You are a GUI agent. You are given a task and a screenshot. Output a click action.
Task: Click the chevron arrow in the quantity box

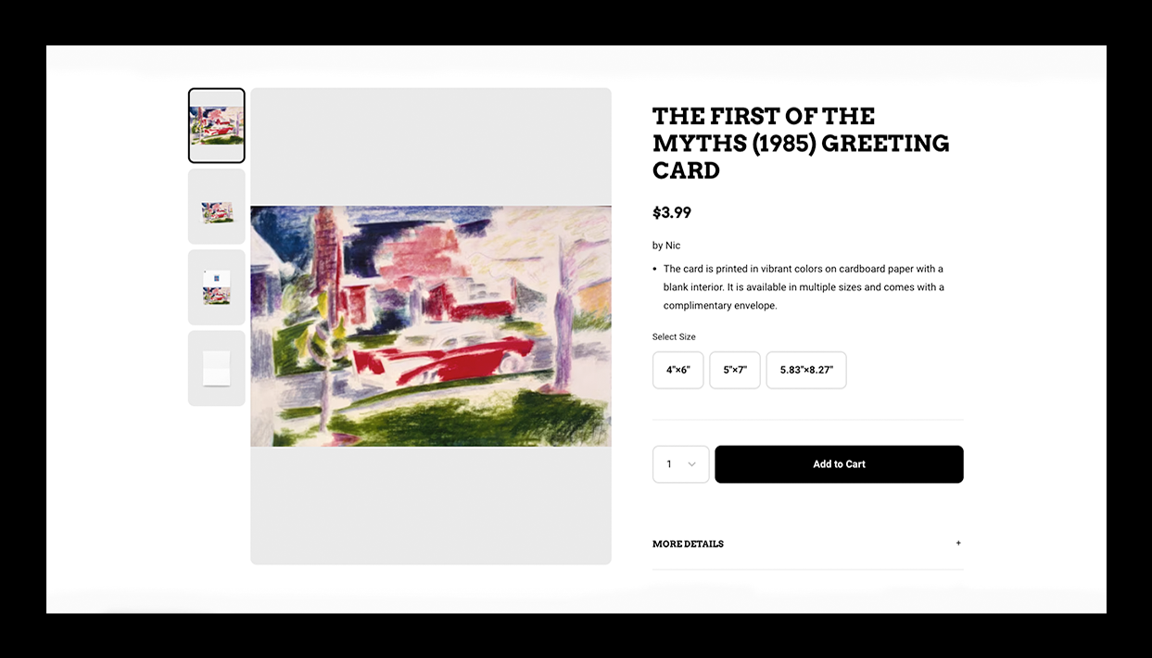pyautogui.click(x=691, y=464)
